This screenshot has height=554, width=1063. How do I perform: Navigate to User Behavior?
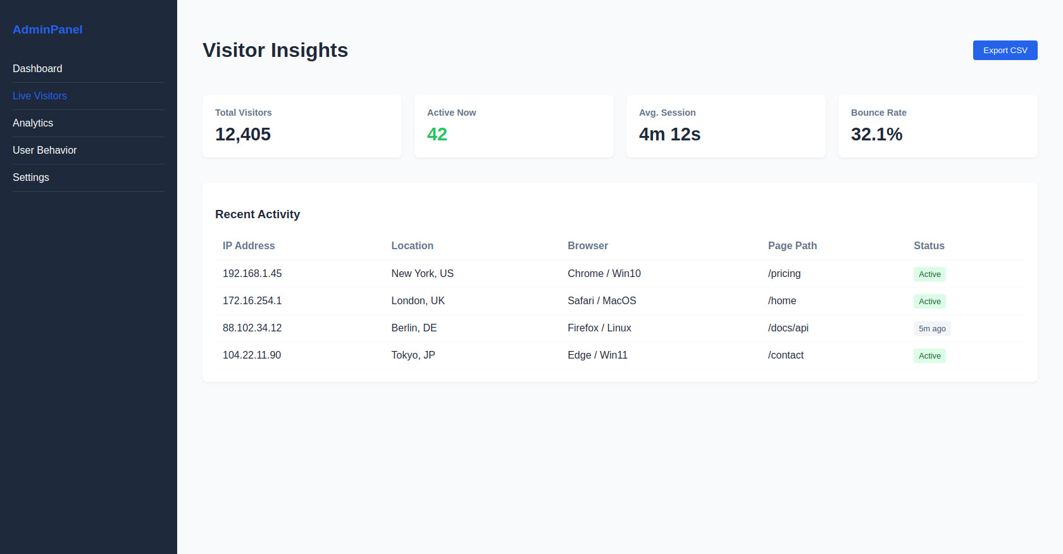coord(44,150)
